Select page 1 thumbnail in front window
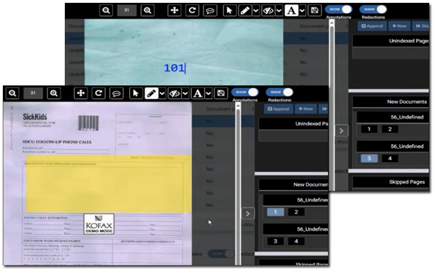This screenshot has width=434, height=270. [x=275, y=212]
